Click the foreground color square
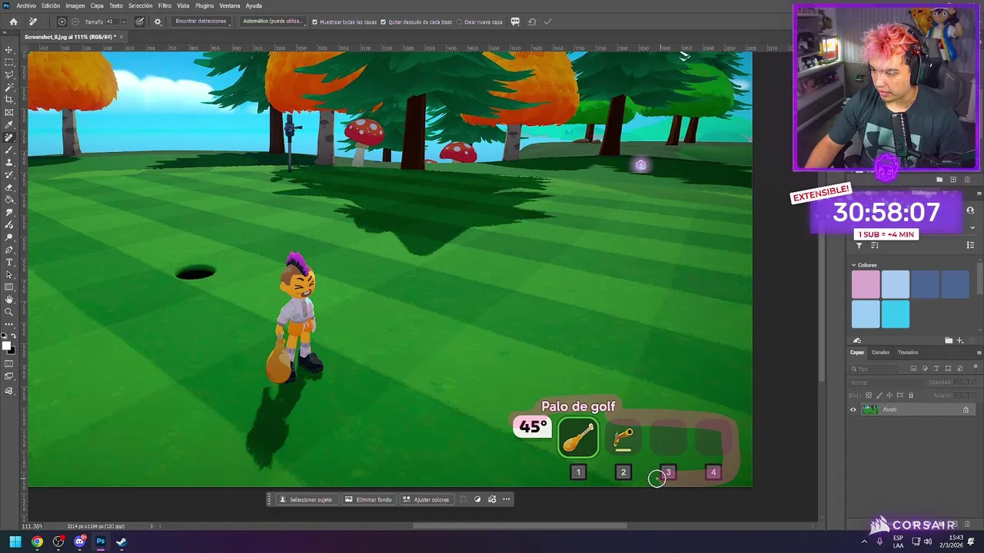 (7, 346)
